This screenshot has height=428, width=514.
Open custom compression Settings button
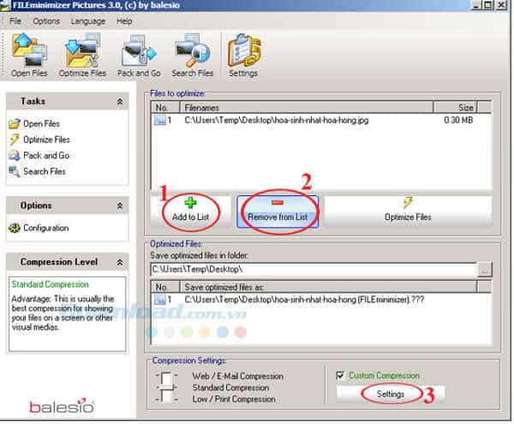coord(391,395)
